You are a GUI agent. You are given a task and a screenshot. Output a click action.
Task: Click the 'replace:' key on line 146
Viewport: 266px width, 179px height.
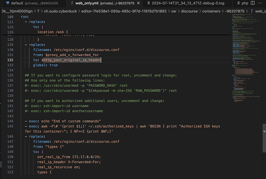(x=37, y=136)
